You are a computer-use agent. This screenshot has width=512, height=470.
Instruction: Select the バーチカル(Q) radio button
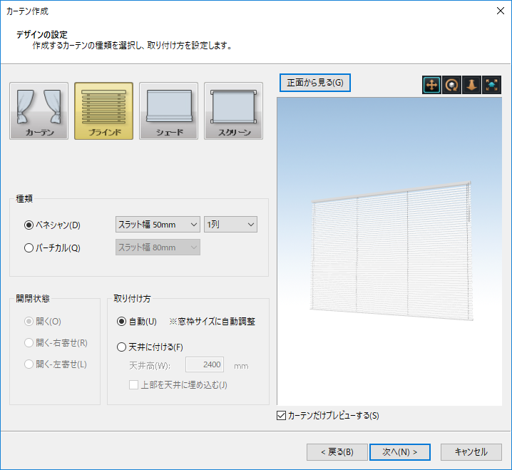point(29,248)
